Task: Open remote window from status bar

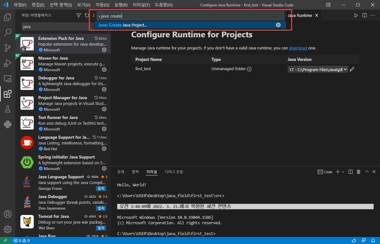Action: (5, 240)
